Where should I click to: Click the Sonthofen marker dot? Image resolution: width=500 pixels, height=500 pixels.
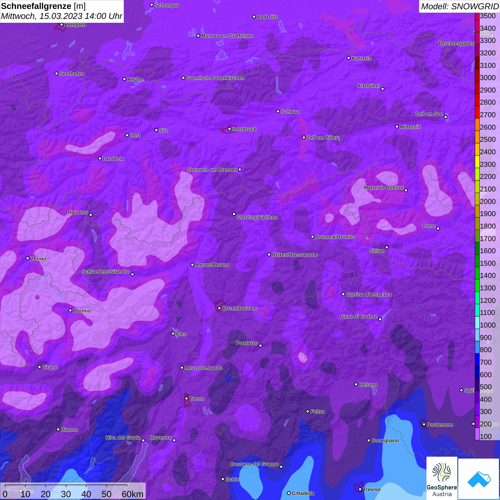56,74
